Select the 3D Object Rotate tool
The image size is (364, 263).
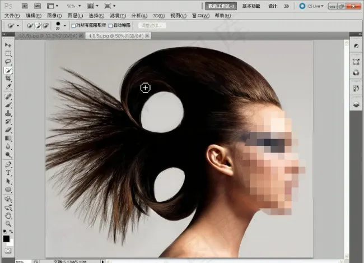(x=8, y=199)
